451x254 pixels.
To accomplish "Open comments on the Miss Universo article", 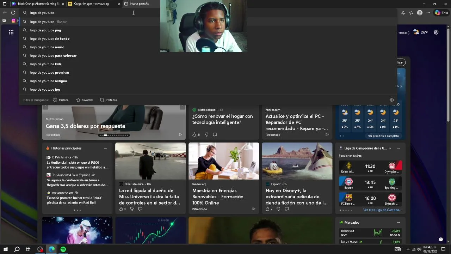I will pos(140,209).
